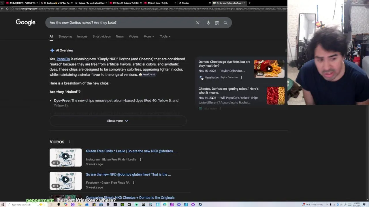Play the 3:23 NewsNation video thumbnail
Viewport: 369px width, 207px height.
[x=269, y=69]
